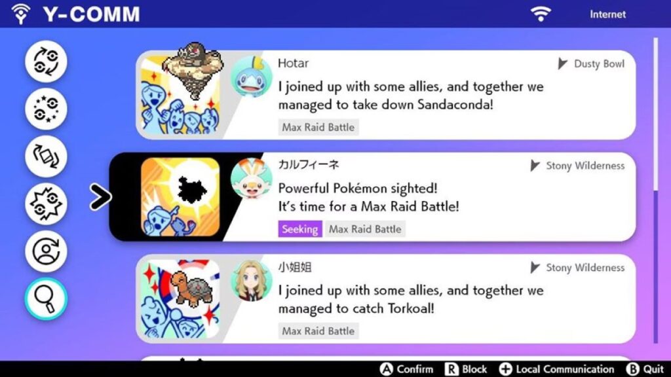Click the Y-COMM antenna logo icon

[x=20, y=14]
